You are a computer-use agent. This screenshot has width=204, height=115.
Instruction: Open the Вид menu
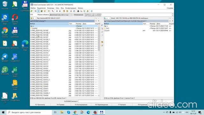point(62,8)
